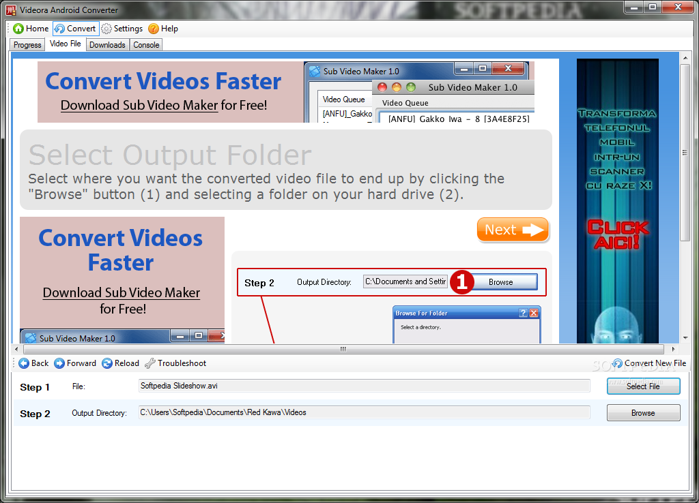Switch to the Console tab
699x503 pixels.
pos(146,45)
